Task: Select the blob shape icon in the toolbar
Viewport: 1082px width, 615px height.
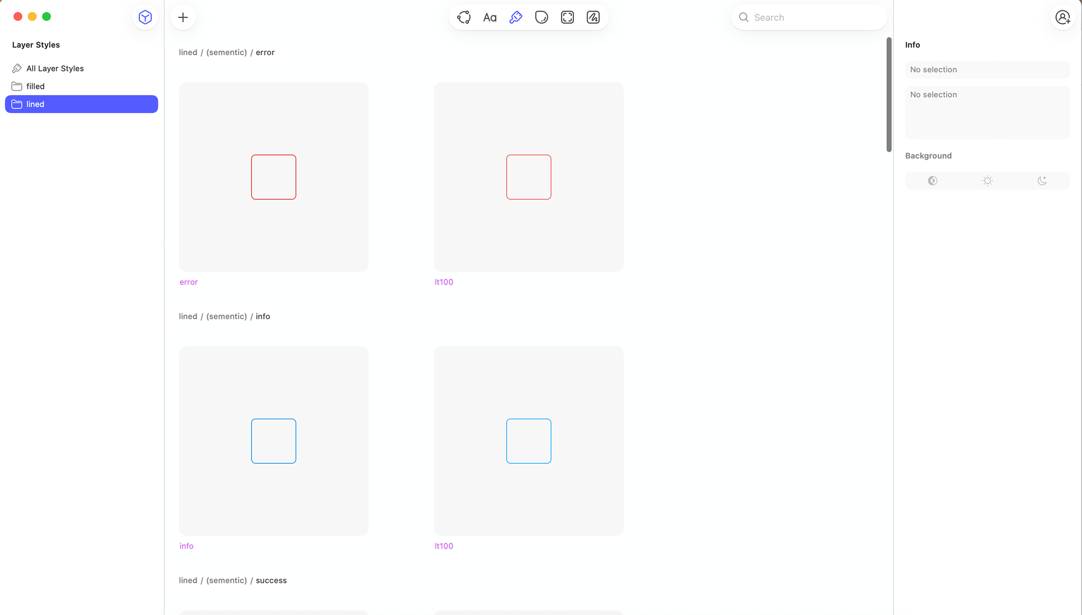Action: [x=541, y=17]
